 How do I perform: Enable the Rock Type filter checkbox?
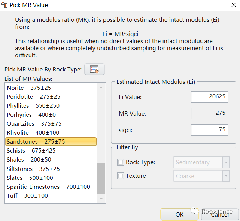(121, 162)
